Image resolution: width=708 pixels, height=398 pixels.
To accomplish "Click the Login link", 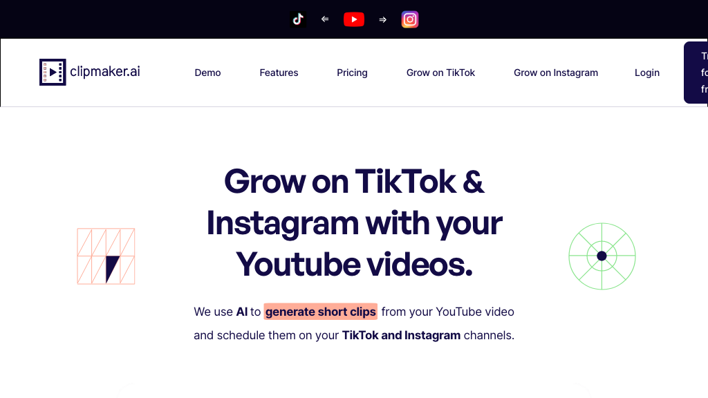I will 647,73.
